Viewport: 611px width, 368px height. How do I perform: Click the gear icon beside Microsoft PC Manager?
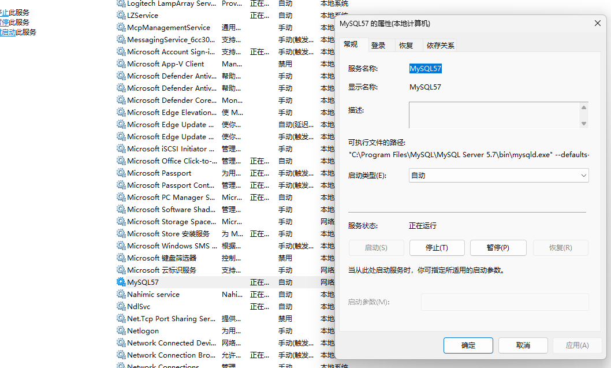click(x=121, y=197)
